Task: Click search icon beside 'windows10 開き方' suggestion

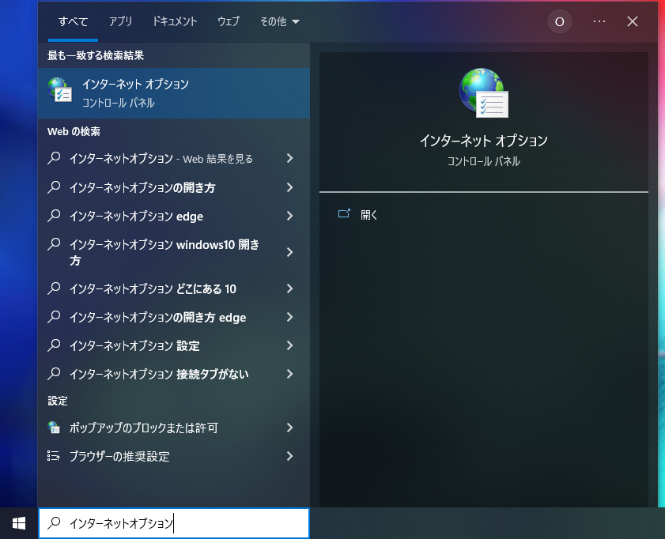Action: click(54, 244)
